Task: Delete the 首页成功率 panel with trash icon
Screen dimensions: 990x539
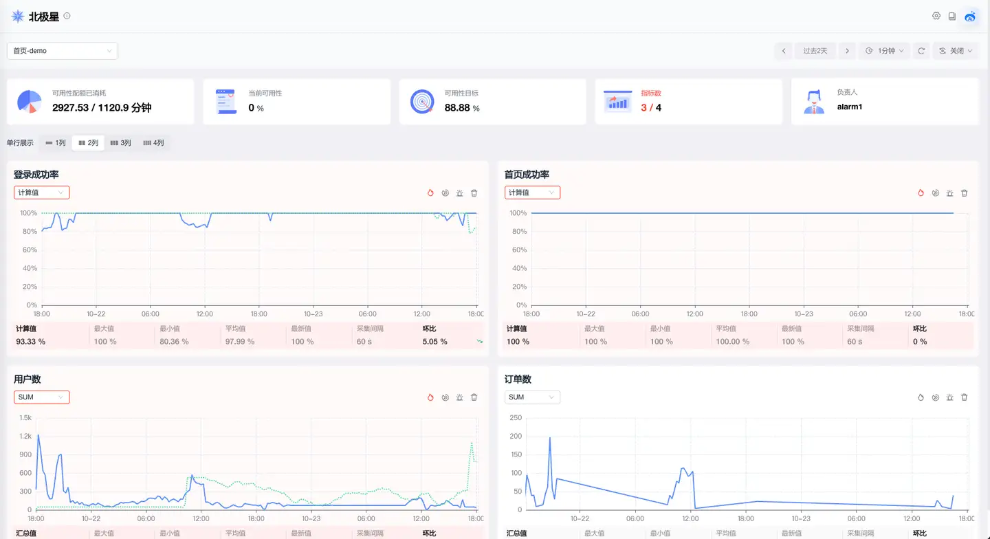Action: (x=964, y=193)
